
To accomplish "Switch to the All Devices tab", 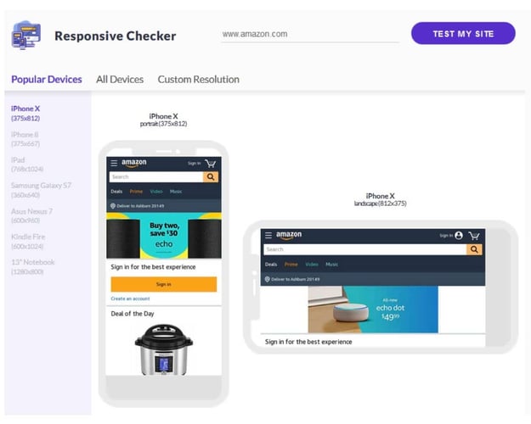I will click(x=120, y=80).
